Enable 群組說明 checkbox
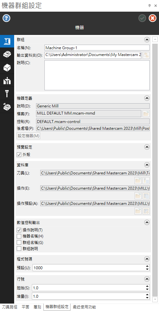 (x=19, y=249)
